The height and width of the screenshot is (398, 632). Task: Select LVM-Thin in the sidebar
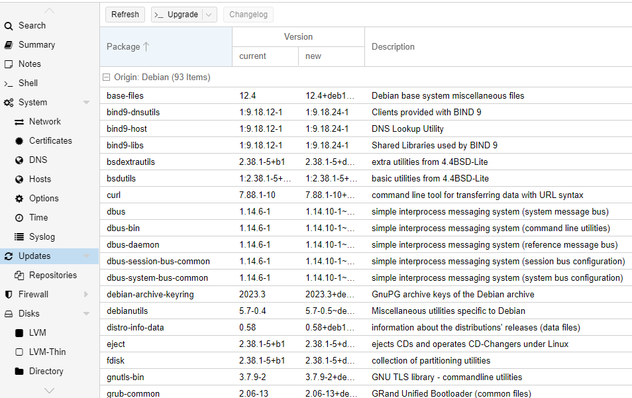coord(47,352)
